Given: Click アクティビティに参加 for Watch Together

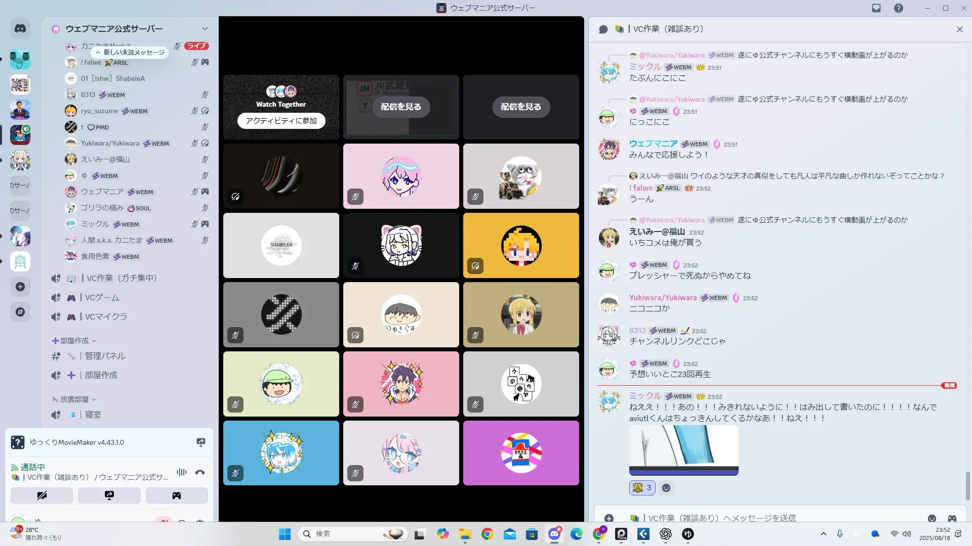Looking at the screenshot, I should pos(281,121).
